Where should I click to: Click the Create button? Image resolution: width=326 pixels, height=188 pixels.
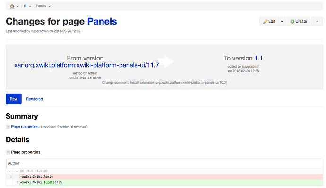click(299, 21)
